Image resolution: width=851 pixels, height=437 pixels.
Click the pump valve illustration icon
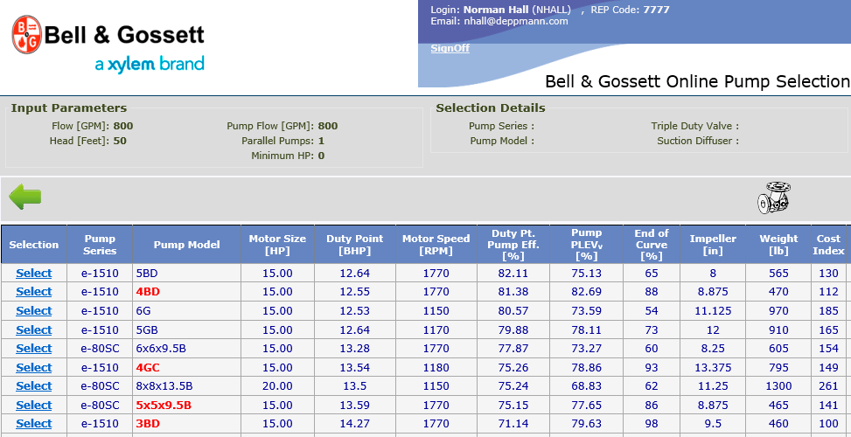774,198
